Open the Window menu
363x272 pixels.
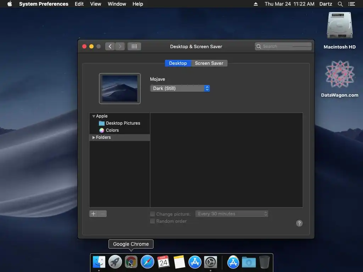[x=117, y=4]
